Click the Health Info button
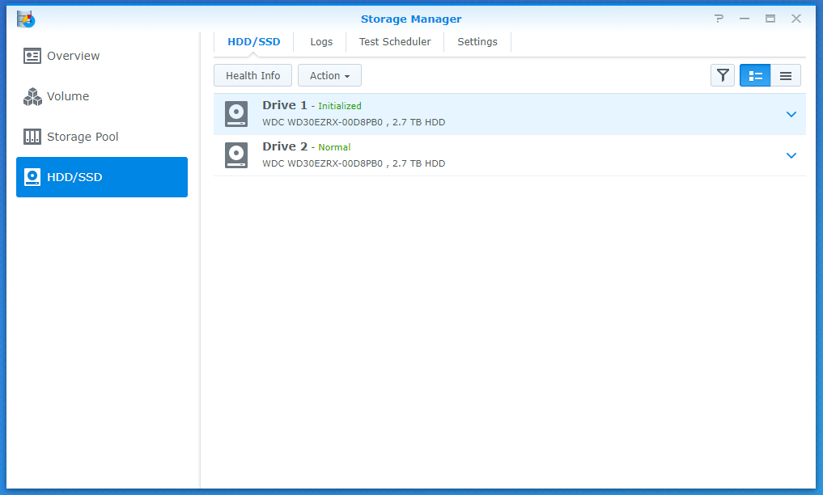823x495 pixels. (x=252, y=75)
